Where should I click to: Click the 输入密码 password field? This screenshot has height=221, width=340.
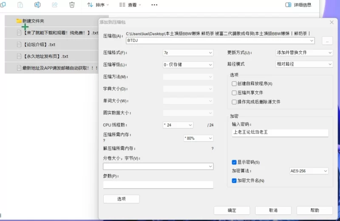point(280,132)
